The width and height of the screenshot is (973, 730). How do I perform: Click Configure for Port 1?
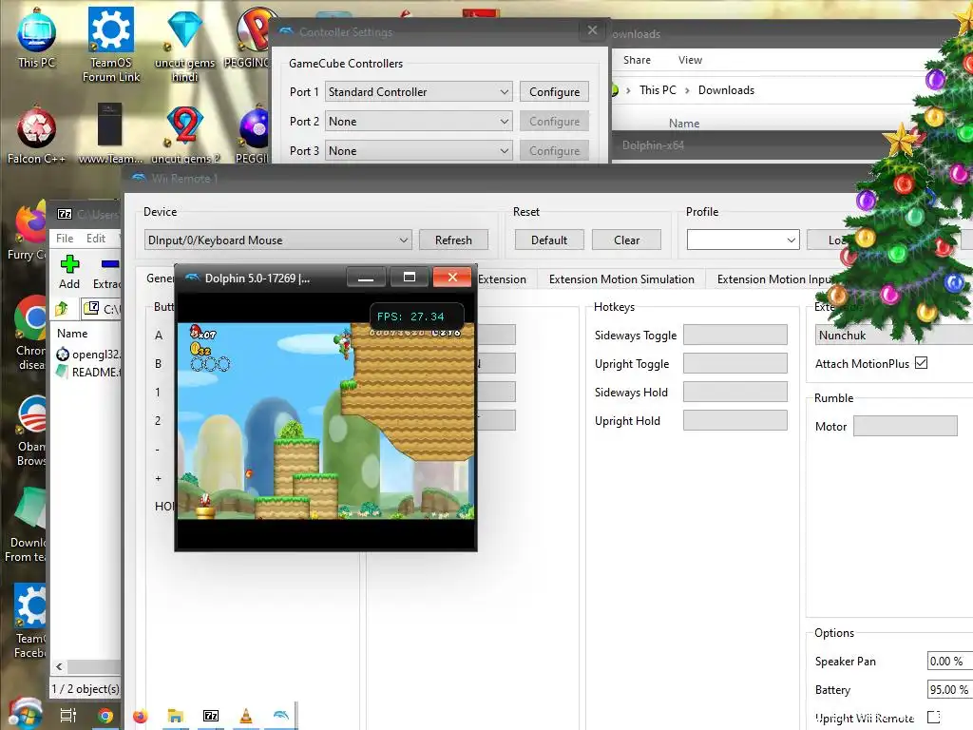point(554,92)
